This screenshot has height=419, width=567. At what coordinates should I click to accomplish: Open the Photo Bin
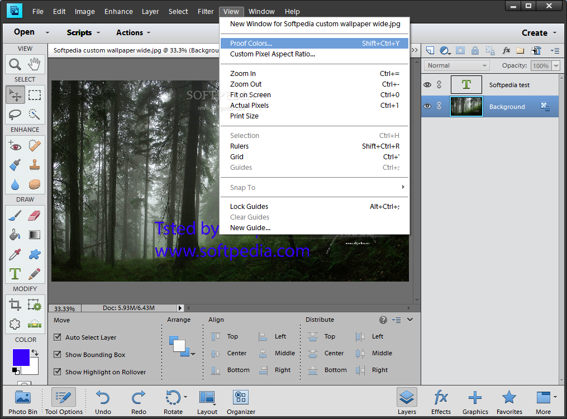(x=23, y=402)
